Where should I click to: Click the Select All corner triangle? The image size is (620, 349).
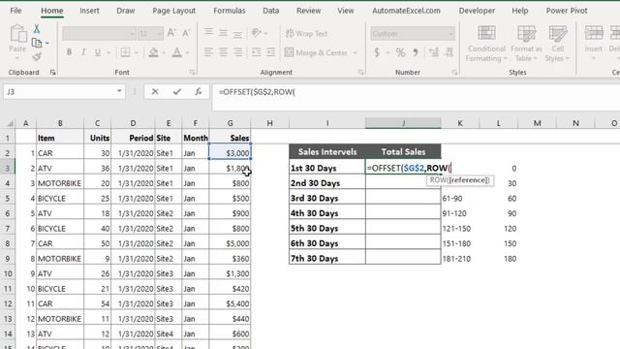click(11, 123)
